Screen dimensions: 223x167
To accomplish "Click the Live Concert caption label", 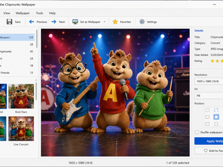I will coord(21,144).
